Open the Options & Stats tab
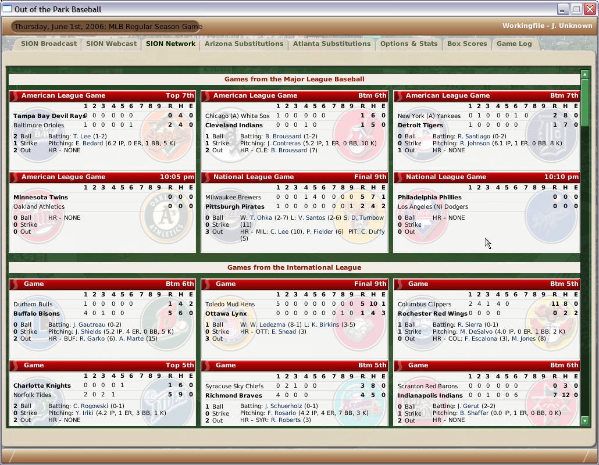Viewport: 599px width, 465px height. (x=409, y=44)
